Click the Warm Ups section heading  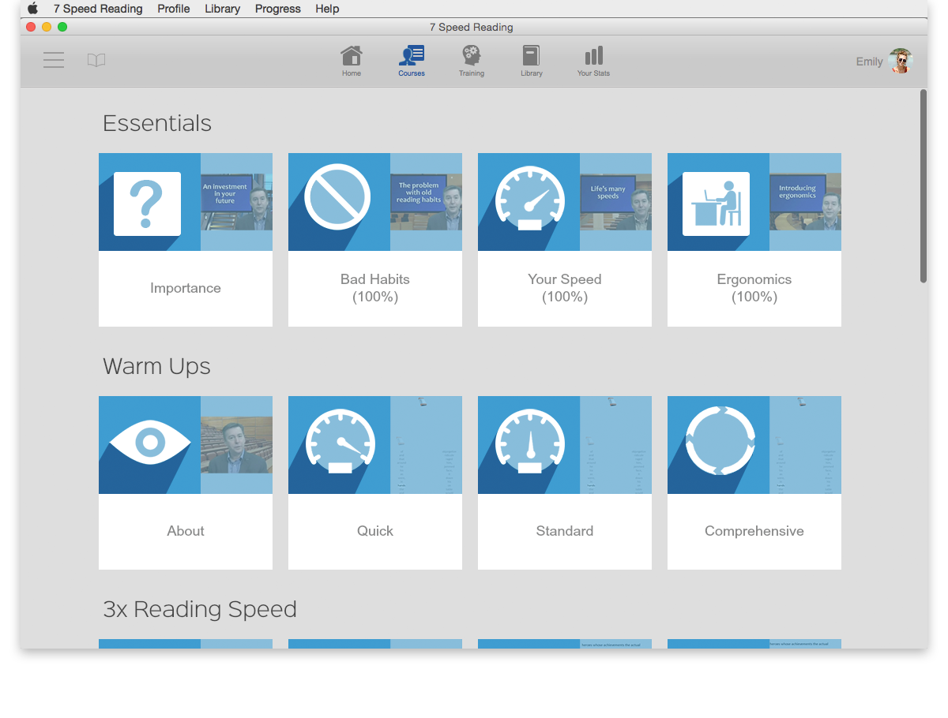click(x=156, y=367)
